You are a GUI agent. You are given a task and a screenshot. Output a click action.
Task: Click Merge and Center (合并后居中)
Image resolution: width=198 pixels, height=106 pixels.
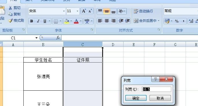[x=145, y=21]
